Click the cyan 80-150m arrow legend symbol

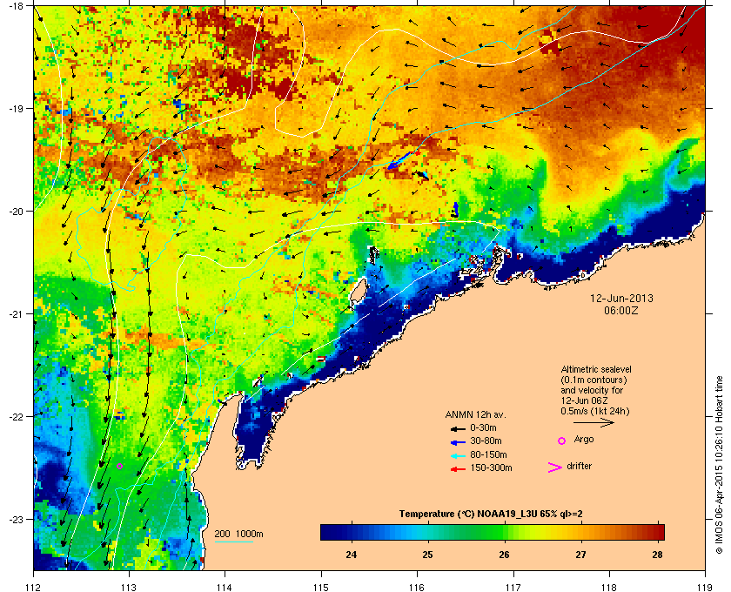(458, 455)
